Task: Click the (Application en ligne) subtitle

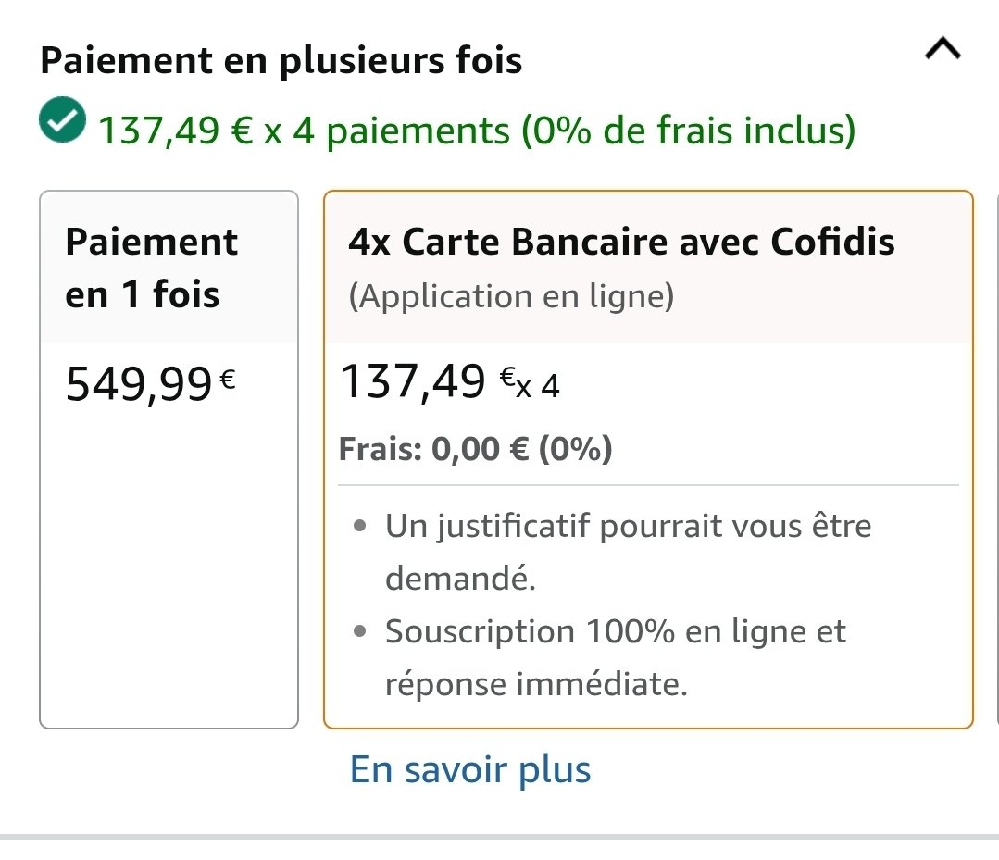Action: [511, 296]
